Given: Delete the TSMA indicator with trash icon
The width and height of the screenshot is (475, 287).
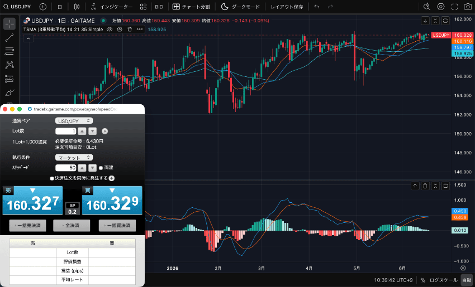Looking at the screenshot, I should (x=130, y=30).
